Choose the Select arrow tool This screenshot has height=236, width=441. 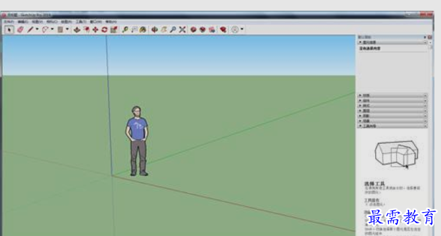pos(9,29)
